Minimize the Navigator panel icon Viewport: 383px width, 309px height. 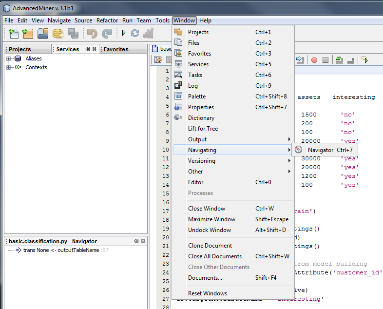tap(136, 241)
